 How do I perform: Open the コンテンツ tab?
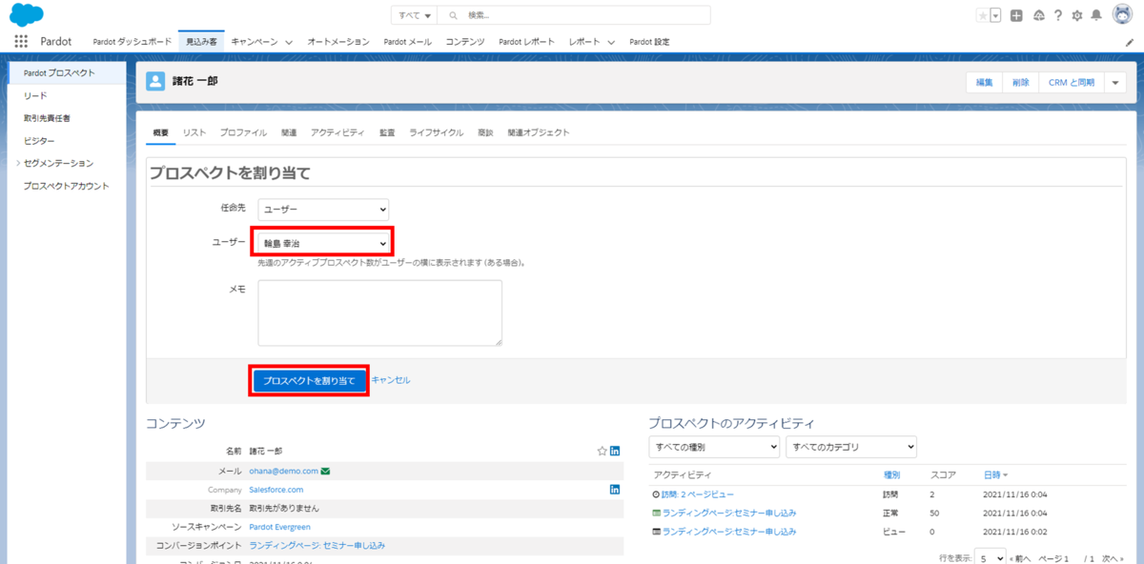tap(465, 42)
